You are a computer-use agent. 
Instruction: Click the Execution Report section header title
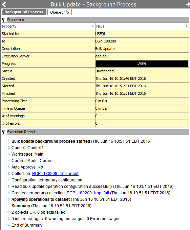(x=21, y=132)
